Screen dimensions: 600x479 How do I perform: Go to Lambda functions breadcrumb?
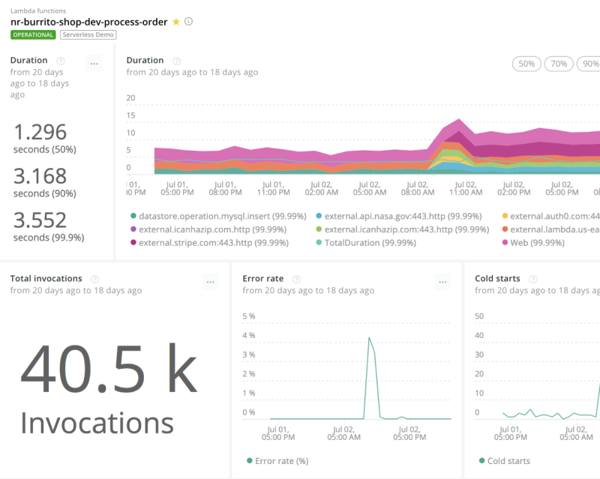[x=38, y=11]
